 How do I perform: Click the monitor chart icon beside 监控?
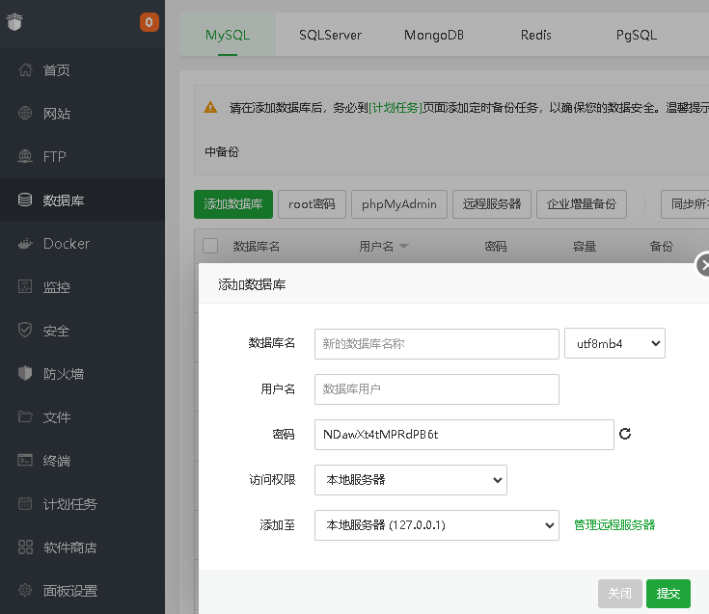[25, 286]
